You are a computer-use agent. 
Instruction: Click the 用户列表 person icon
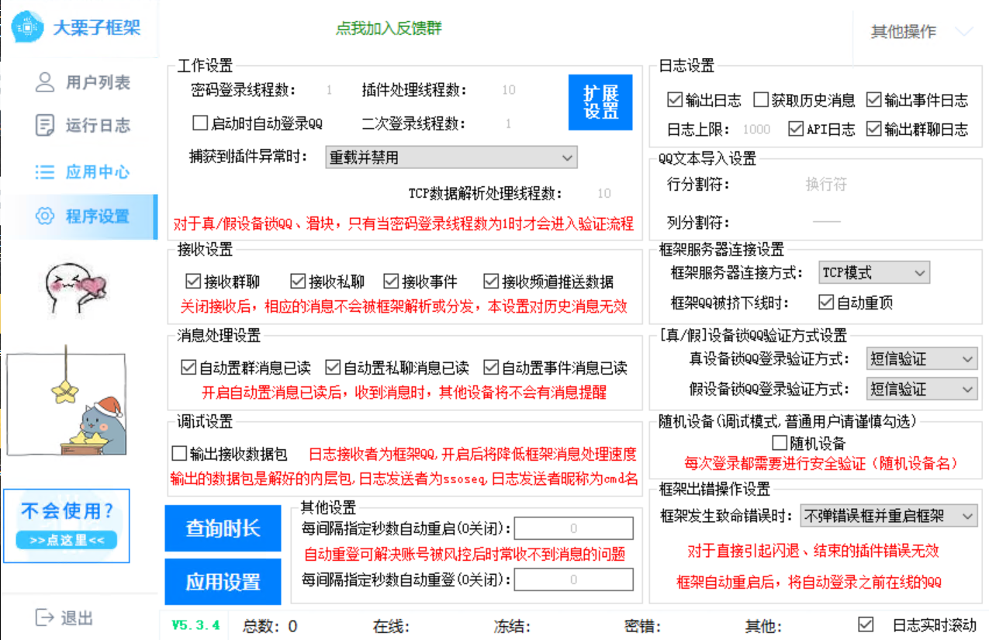click(x=45, y=82)
